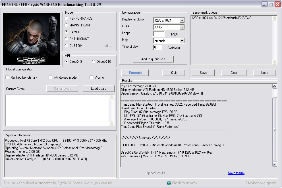
Task: Select queue entry '1280 x 1024 AA 0x 1X @ ambush/DX9/G/0'
Action: click(x=221, y=18)
